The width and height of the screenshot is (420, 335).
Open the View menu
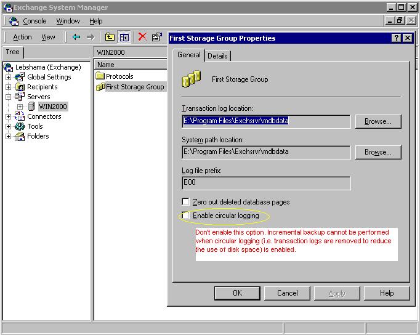[48, 37]
